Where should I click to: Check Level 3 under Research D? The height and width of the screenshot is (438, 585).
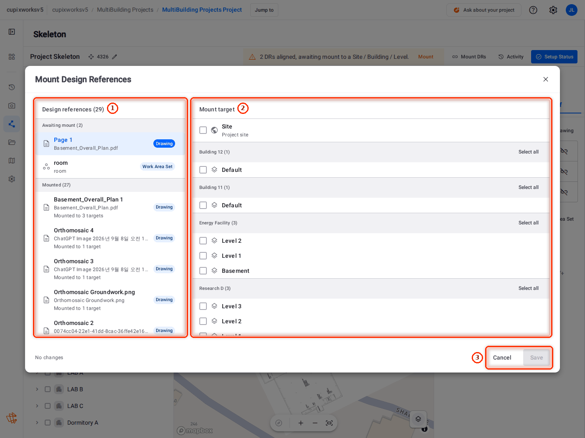point(203,306)
